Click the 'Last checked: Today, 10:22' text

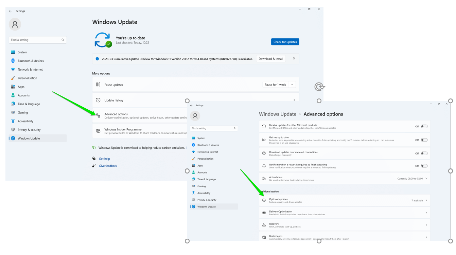coord(133,43)
